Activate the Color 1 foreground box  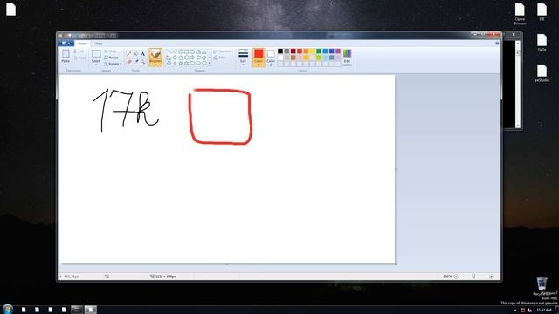tap(259, 58)
